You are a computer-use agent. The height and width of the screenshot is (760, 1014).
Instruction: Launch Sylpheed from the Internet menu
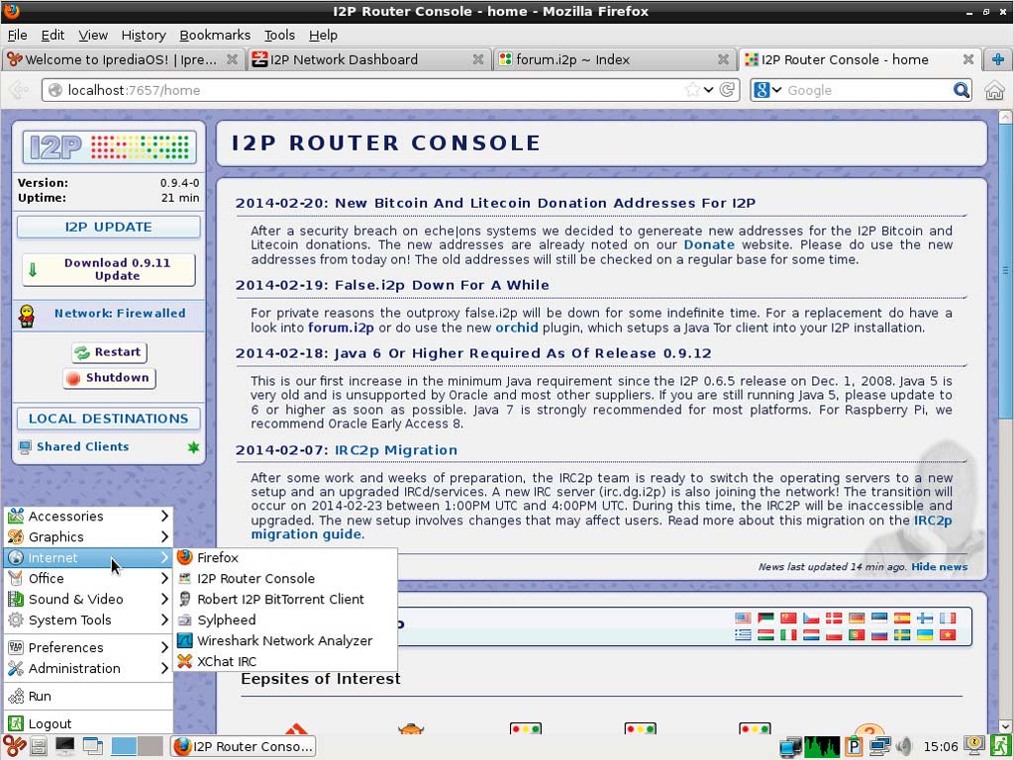pos(285,619)
